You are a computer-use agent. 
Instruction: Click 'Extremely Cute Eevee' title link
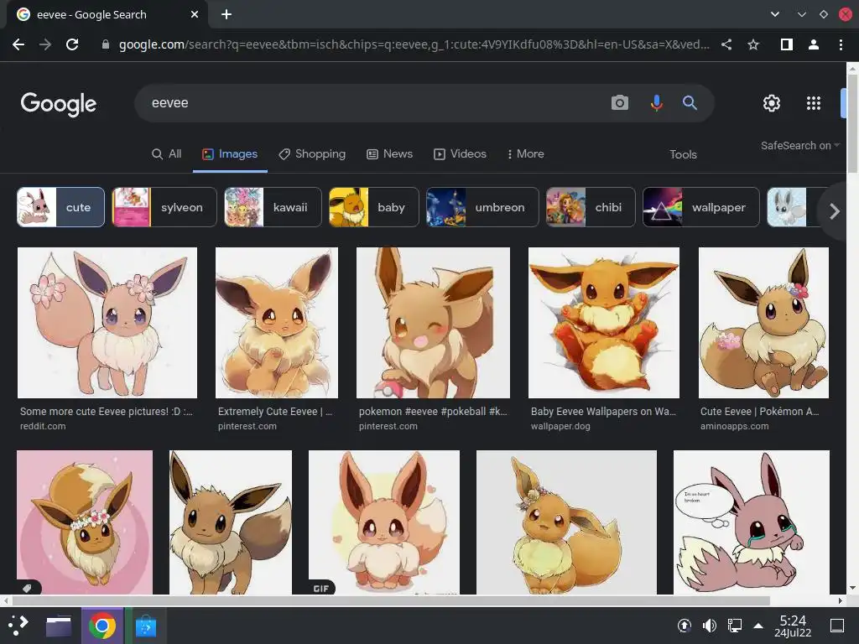point(275,411)
